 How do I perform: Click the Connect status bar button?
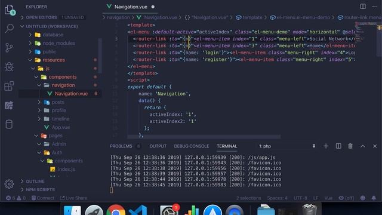pos(43,198)
